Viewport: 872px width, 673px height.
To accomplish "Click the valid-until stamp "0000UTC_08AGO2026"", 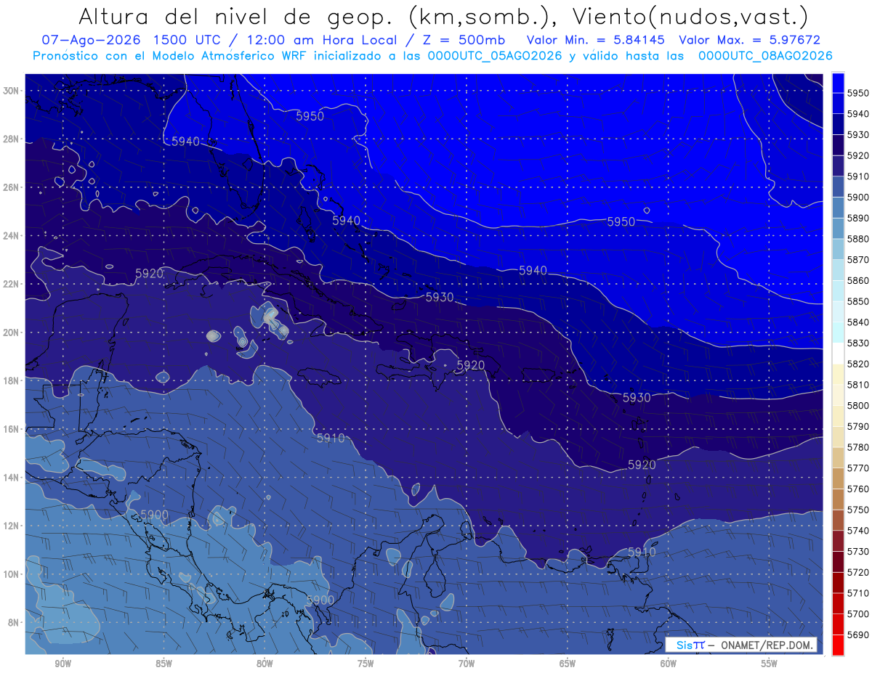I will (x=765, y=56).
